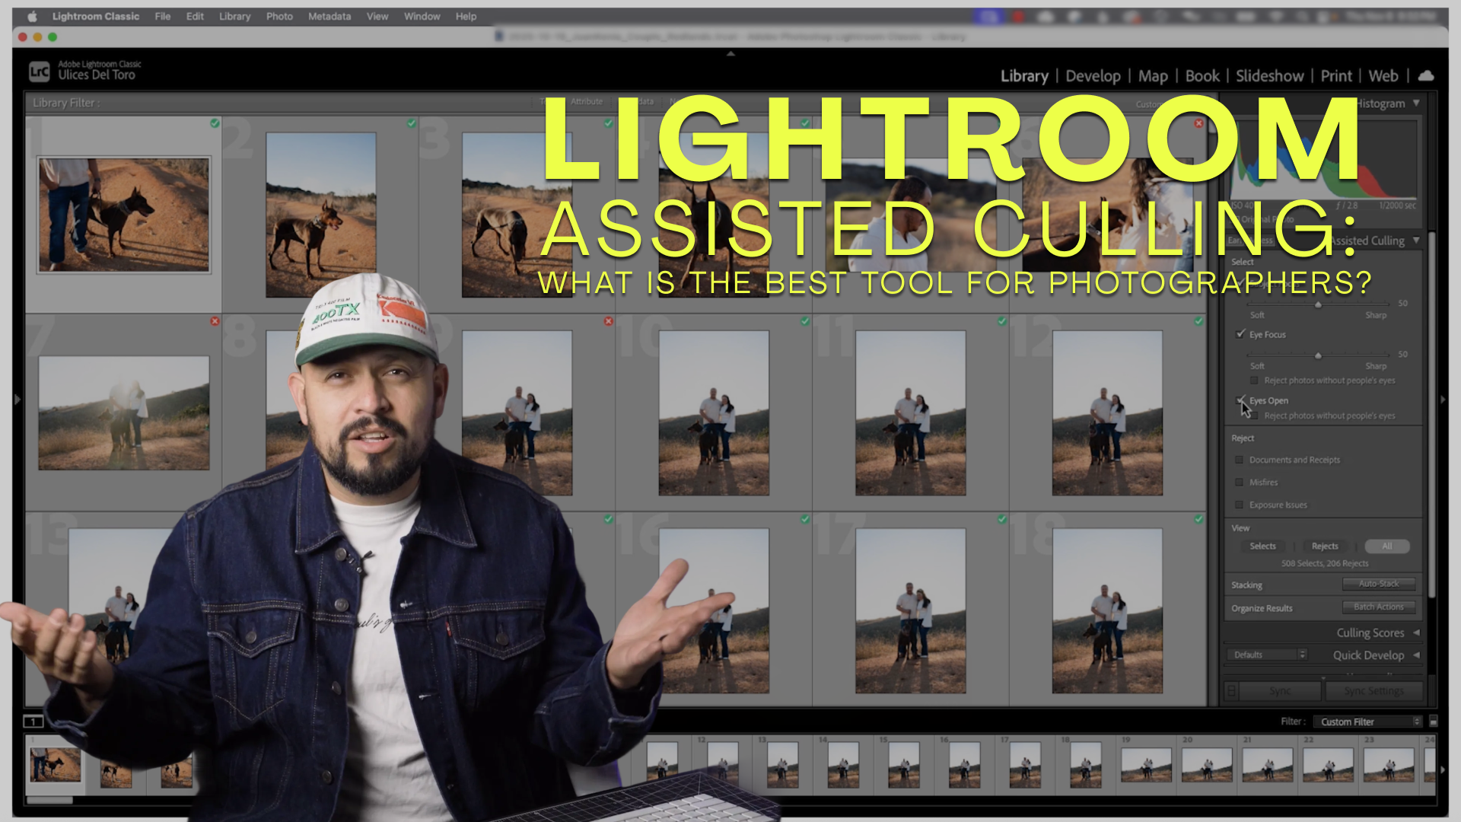Viewport: 1461px width, 822px height.
Task: Open the Custom Filter dropdown
Action: [x=1368, y=722]
